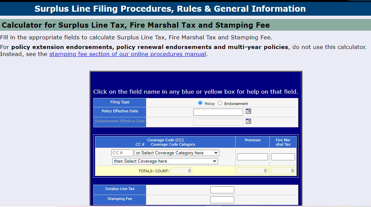Click Filing Type label for field help

coord(119,102)
